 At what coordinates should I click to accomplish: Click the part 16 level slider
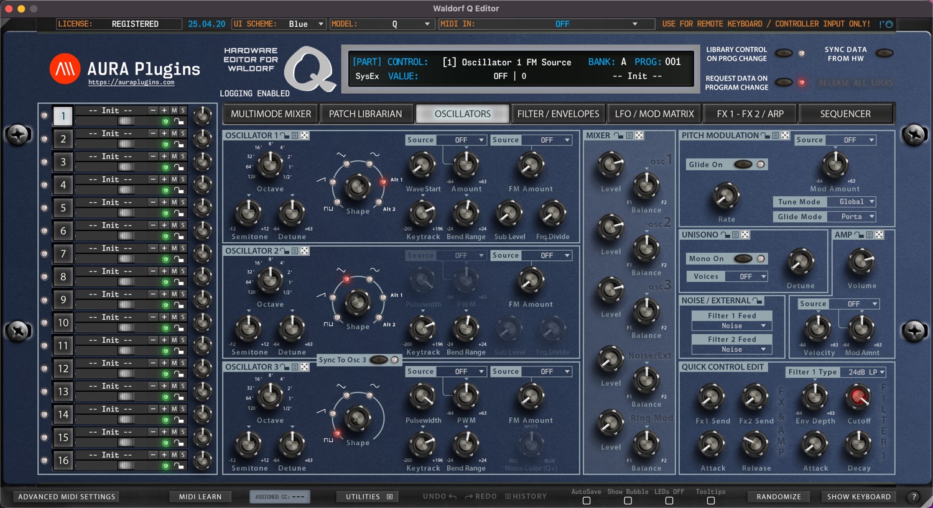point(126,466)
